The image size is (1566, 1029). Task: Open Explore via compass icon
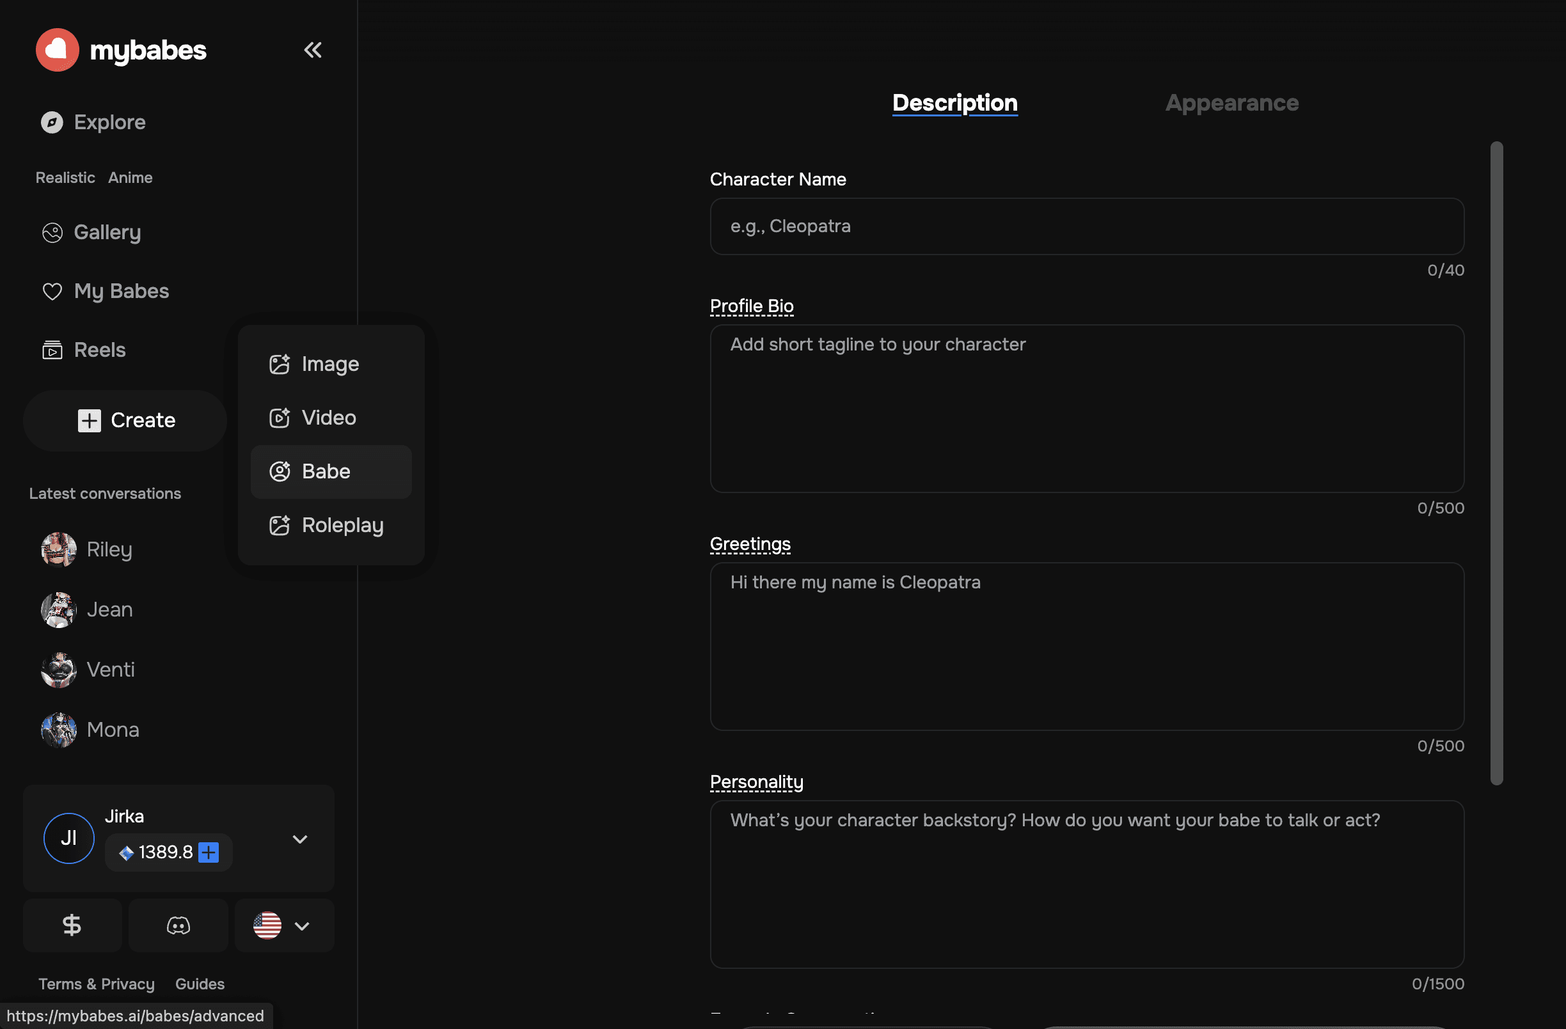[x=52, y=122]
